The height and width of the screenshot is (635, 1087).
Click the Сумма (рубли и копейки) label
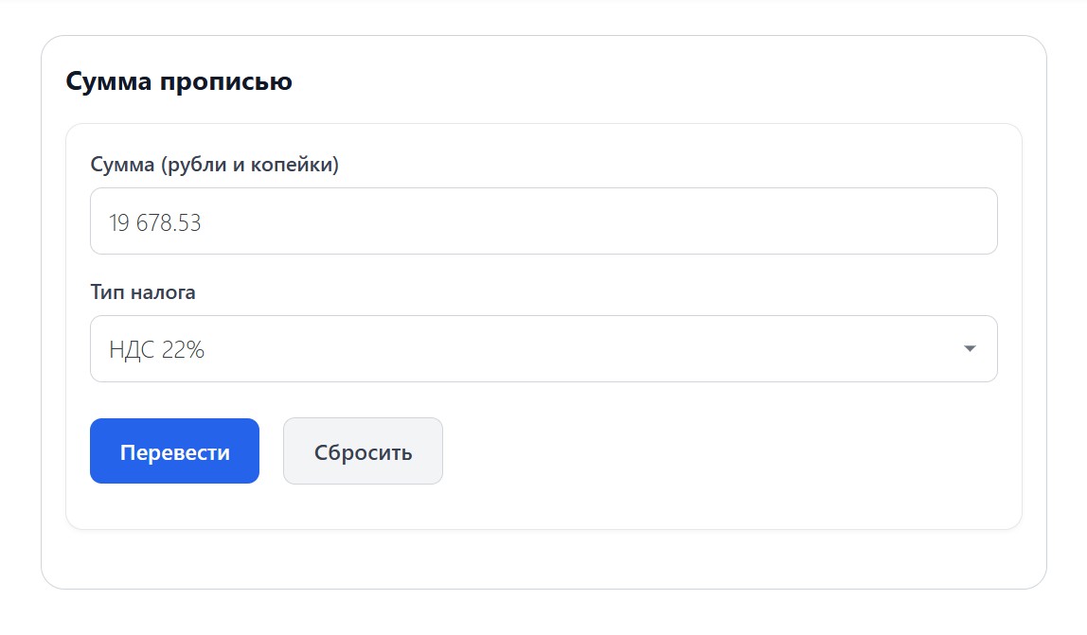(215, 164)
